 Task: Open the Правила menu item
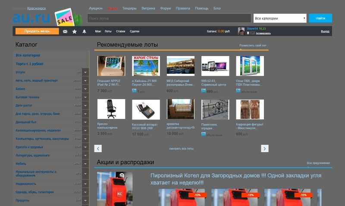[x=182, y=8]
